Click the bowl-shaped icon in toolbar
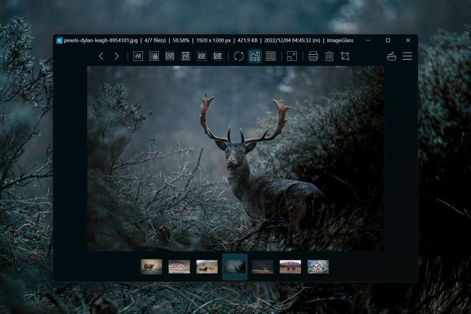This screenshot has width=471, height=314. [392, 56]
